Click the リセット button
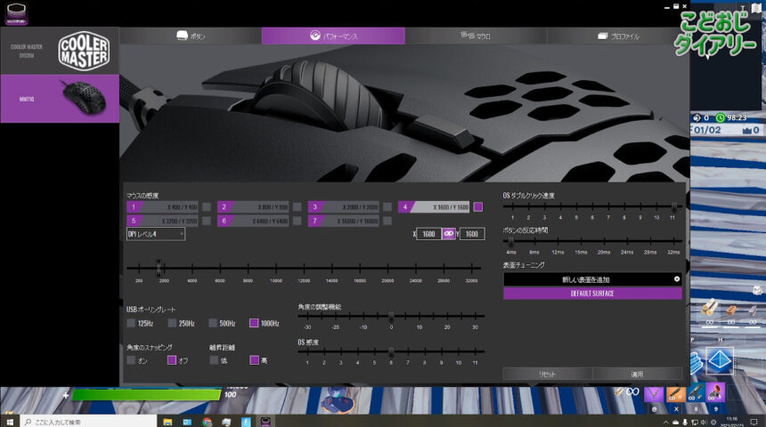The width and height of the screenshot is (766, 427). tap(547, 375)
